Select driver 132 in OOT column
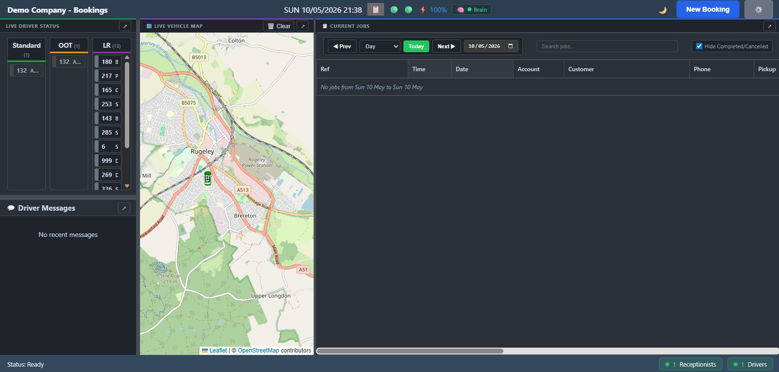 (x=69, y=61)
